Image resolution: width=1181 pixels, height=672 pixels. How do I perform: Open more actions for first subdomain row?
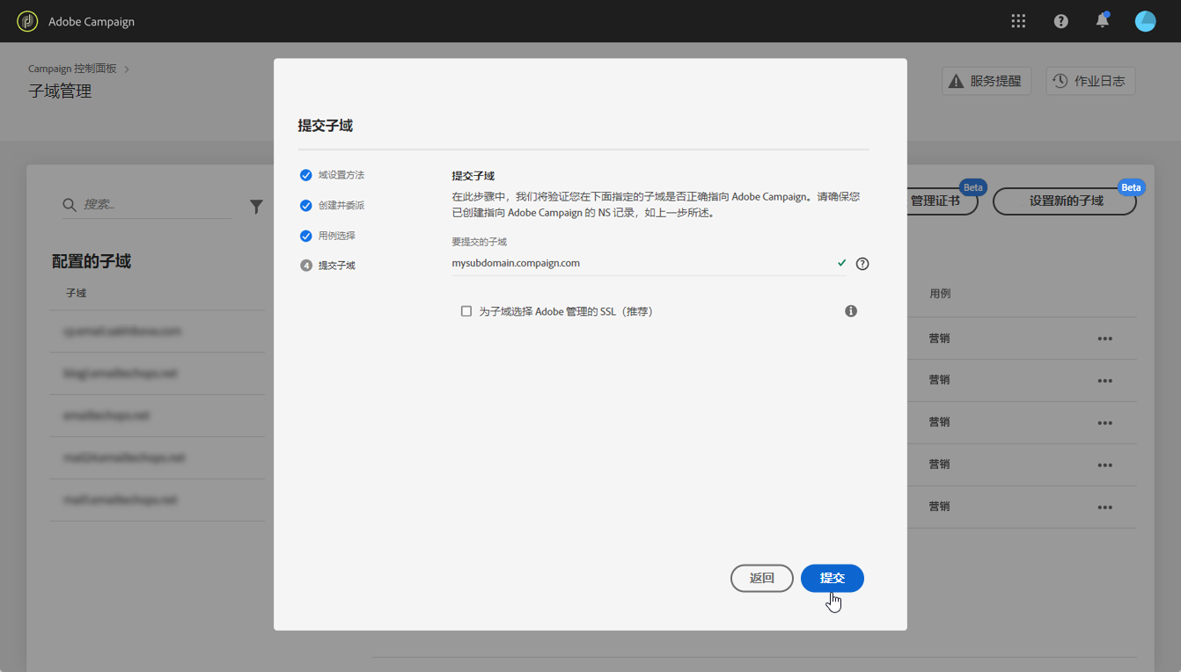pyautogui.click(x=1105, y=339)
